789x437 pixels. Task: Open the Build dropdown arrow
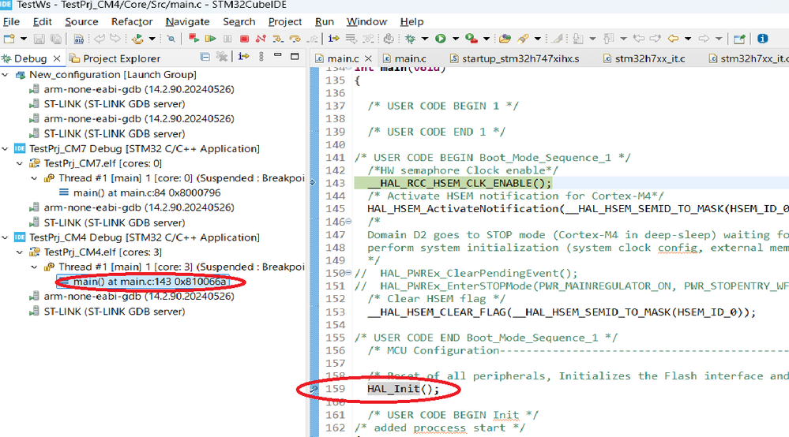152,39
